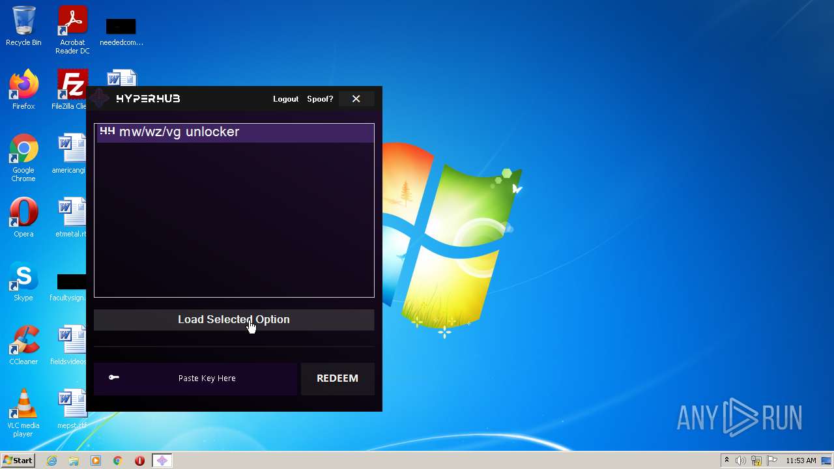The image size is (834, 469).
Task: Select the mw/wz/vg unlocker list entry
Action: (234, 132)
